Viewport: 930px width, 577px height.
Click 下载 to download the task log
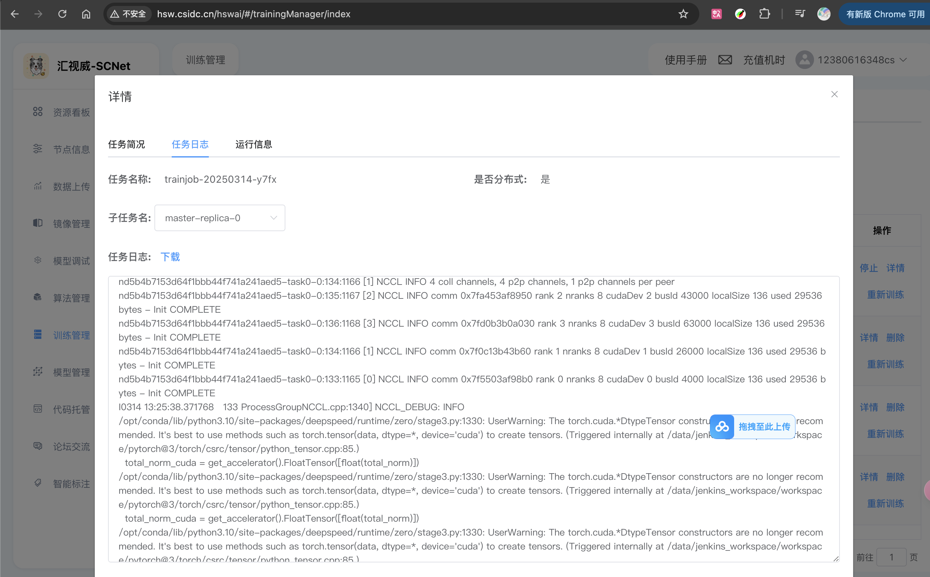pyautogui.click(x=170, y=257)
